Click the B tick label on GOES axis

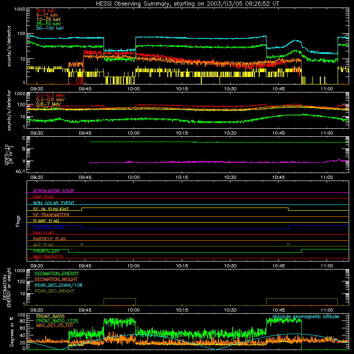coord(24,149)
